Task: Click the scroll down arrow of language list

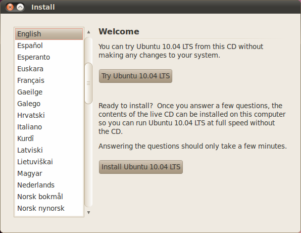Action: [88, 212]
